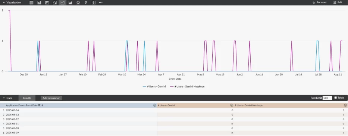Toggle # Users - Gemini Netskope legend series
The height and width of the screenshot is (136, 348).
[x=187, y=86]
